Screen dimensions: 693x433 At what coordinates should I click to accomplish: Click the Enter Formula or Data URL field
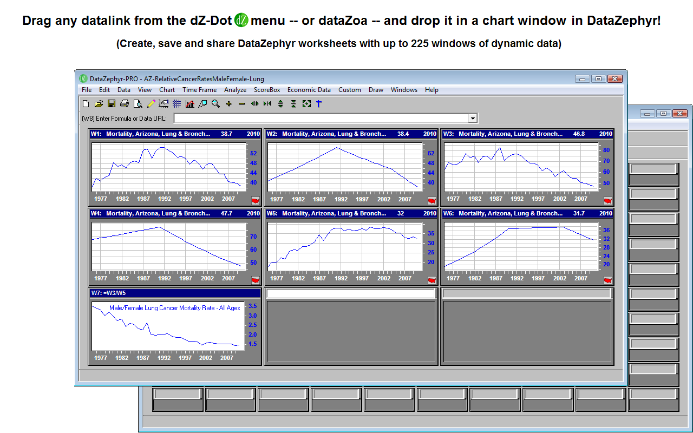pos(321,118)
